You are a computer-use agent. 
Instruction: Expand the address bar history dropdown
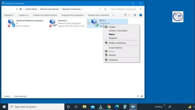[100, 9]
